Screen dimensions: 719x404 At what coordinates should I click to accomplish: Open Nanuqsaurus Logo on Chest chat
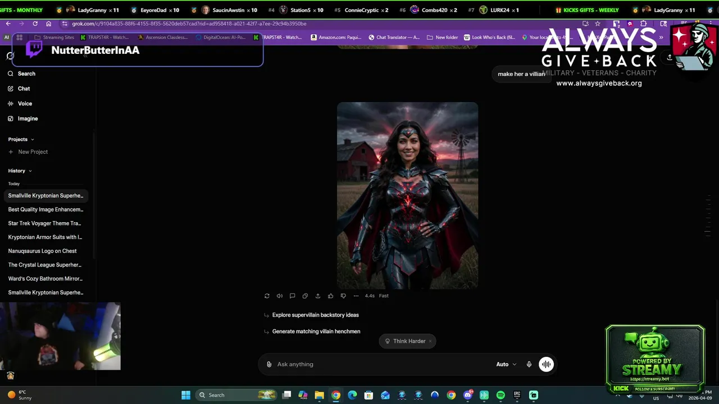45,251
